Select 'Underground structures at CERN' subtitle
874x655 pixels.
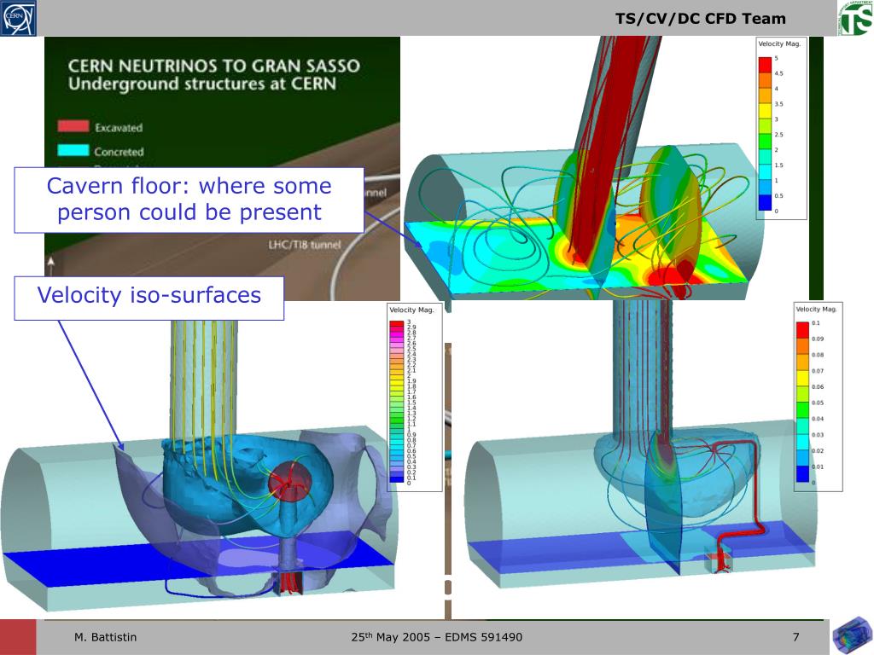pyautogui.click(x=202, y=84)
